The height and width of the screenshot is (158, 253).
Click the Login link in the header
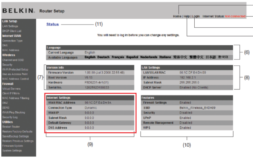196,16
